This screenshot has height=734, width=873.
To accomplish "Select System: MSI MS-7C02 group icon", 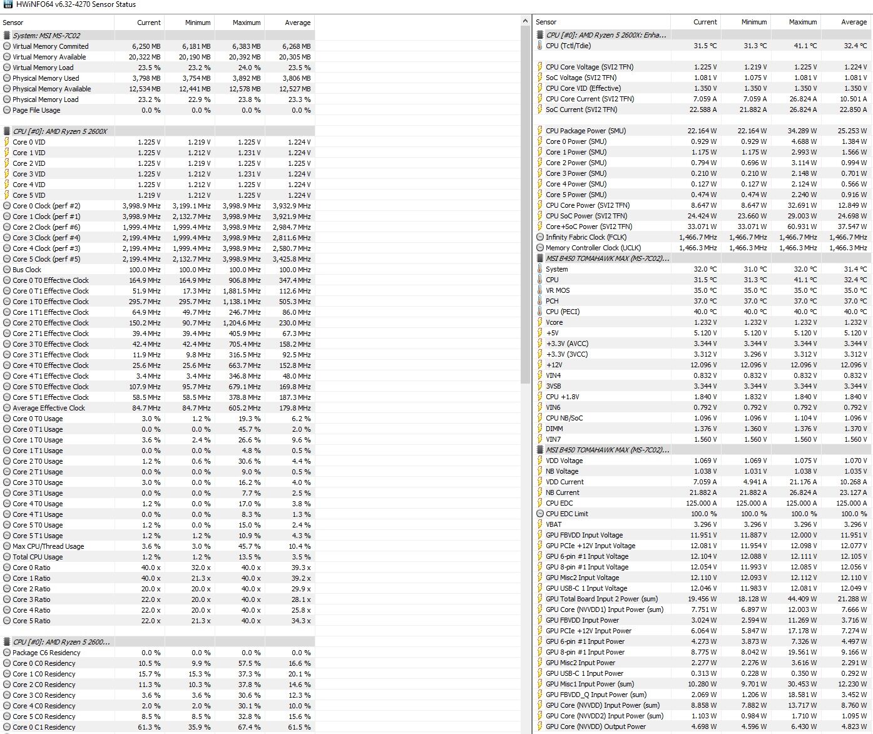I will (7, 36).
